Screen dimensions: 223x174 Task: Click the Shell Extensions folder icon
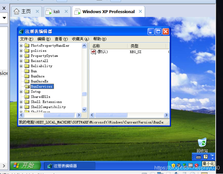pyautogui.click(x=27, y=102)
